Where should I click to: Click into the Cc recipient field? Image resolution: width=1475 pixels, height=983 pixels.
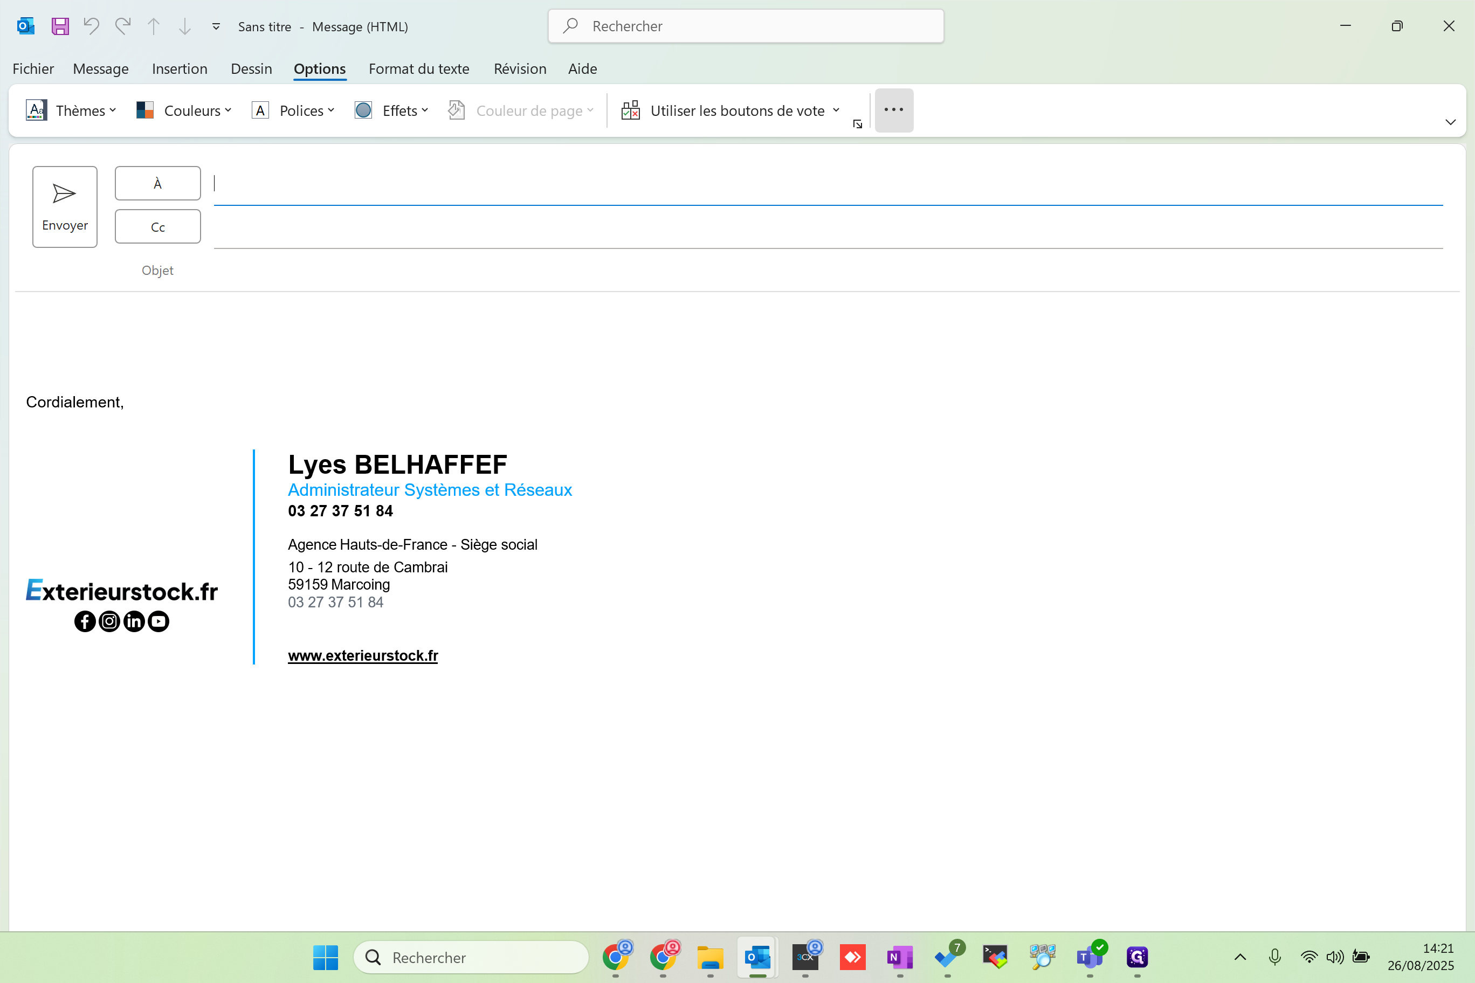tap(828, 227)
